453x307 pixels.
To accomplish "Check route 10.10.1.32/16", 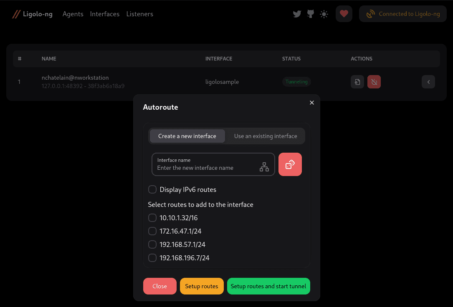I will click(x=152, y=218).
